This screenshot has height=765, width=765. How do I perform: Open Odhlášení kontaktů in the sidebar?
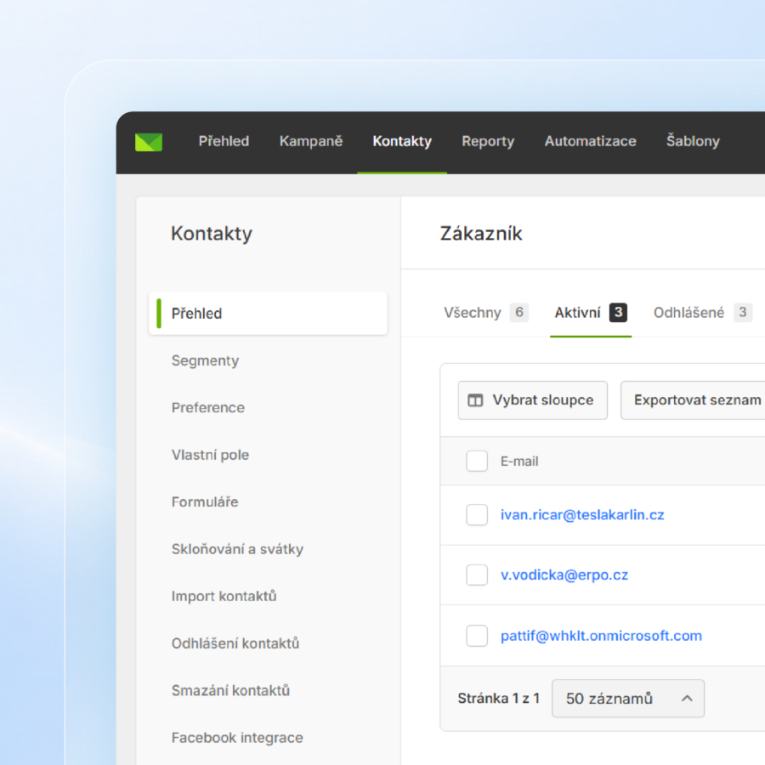click(235, 643)
